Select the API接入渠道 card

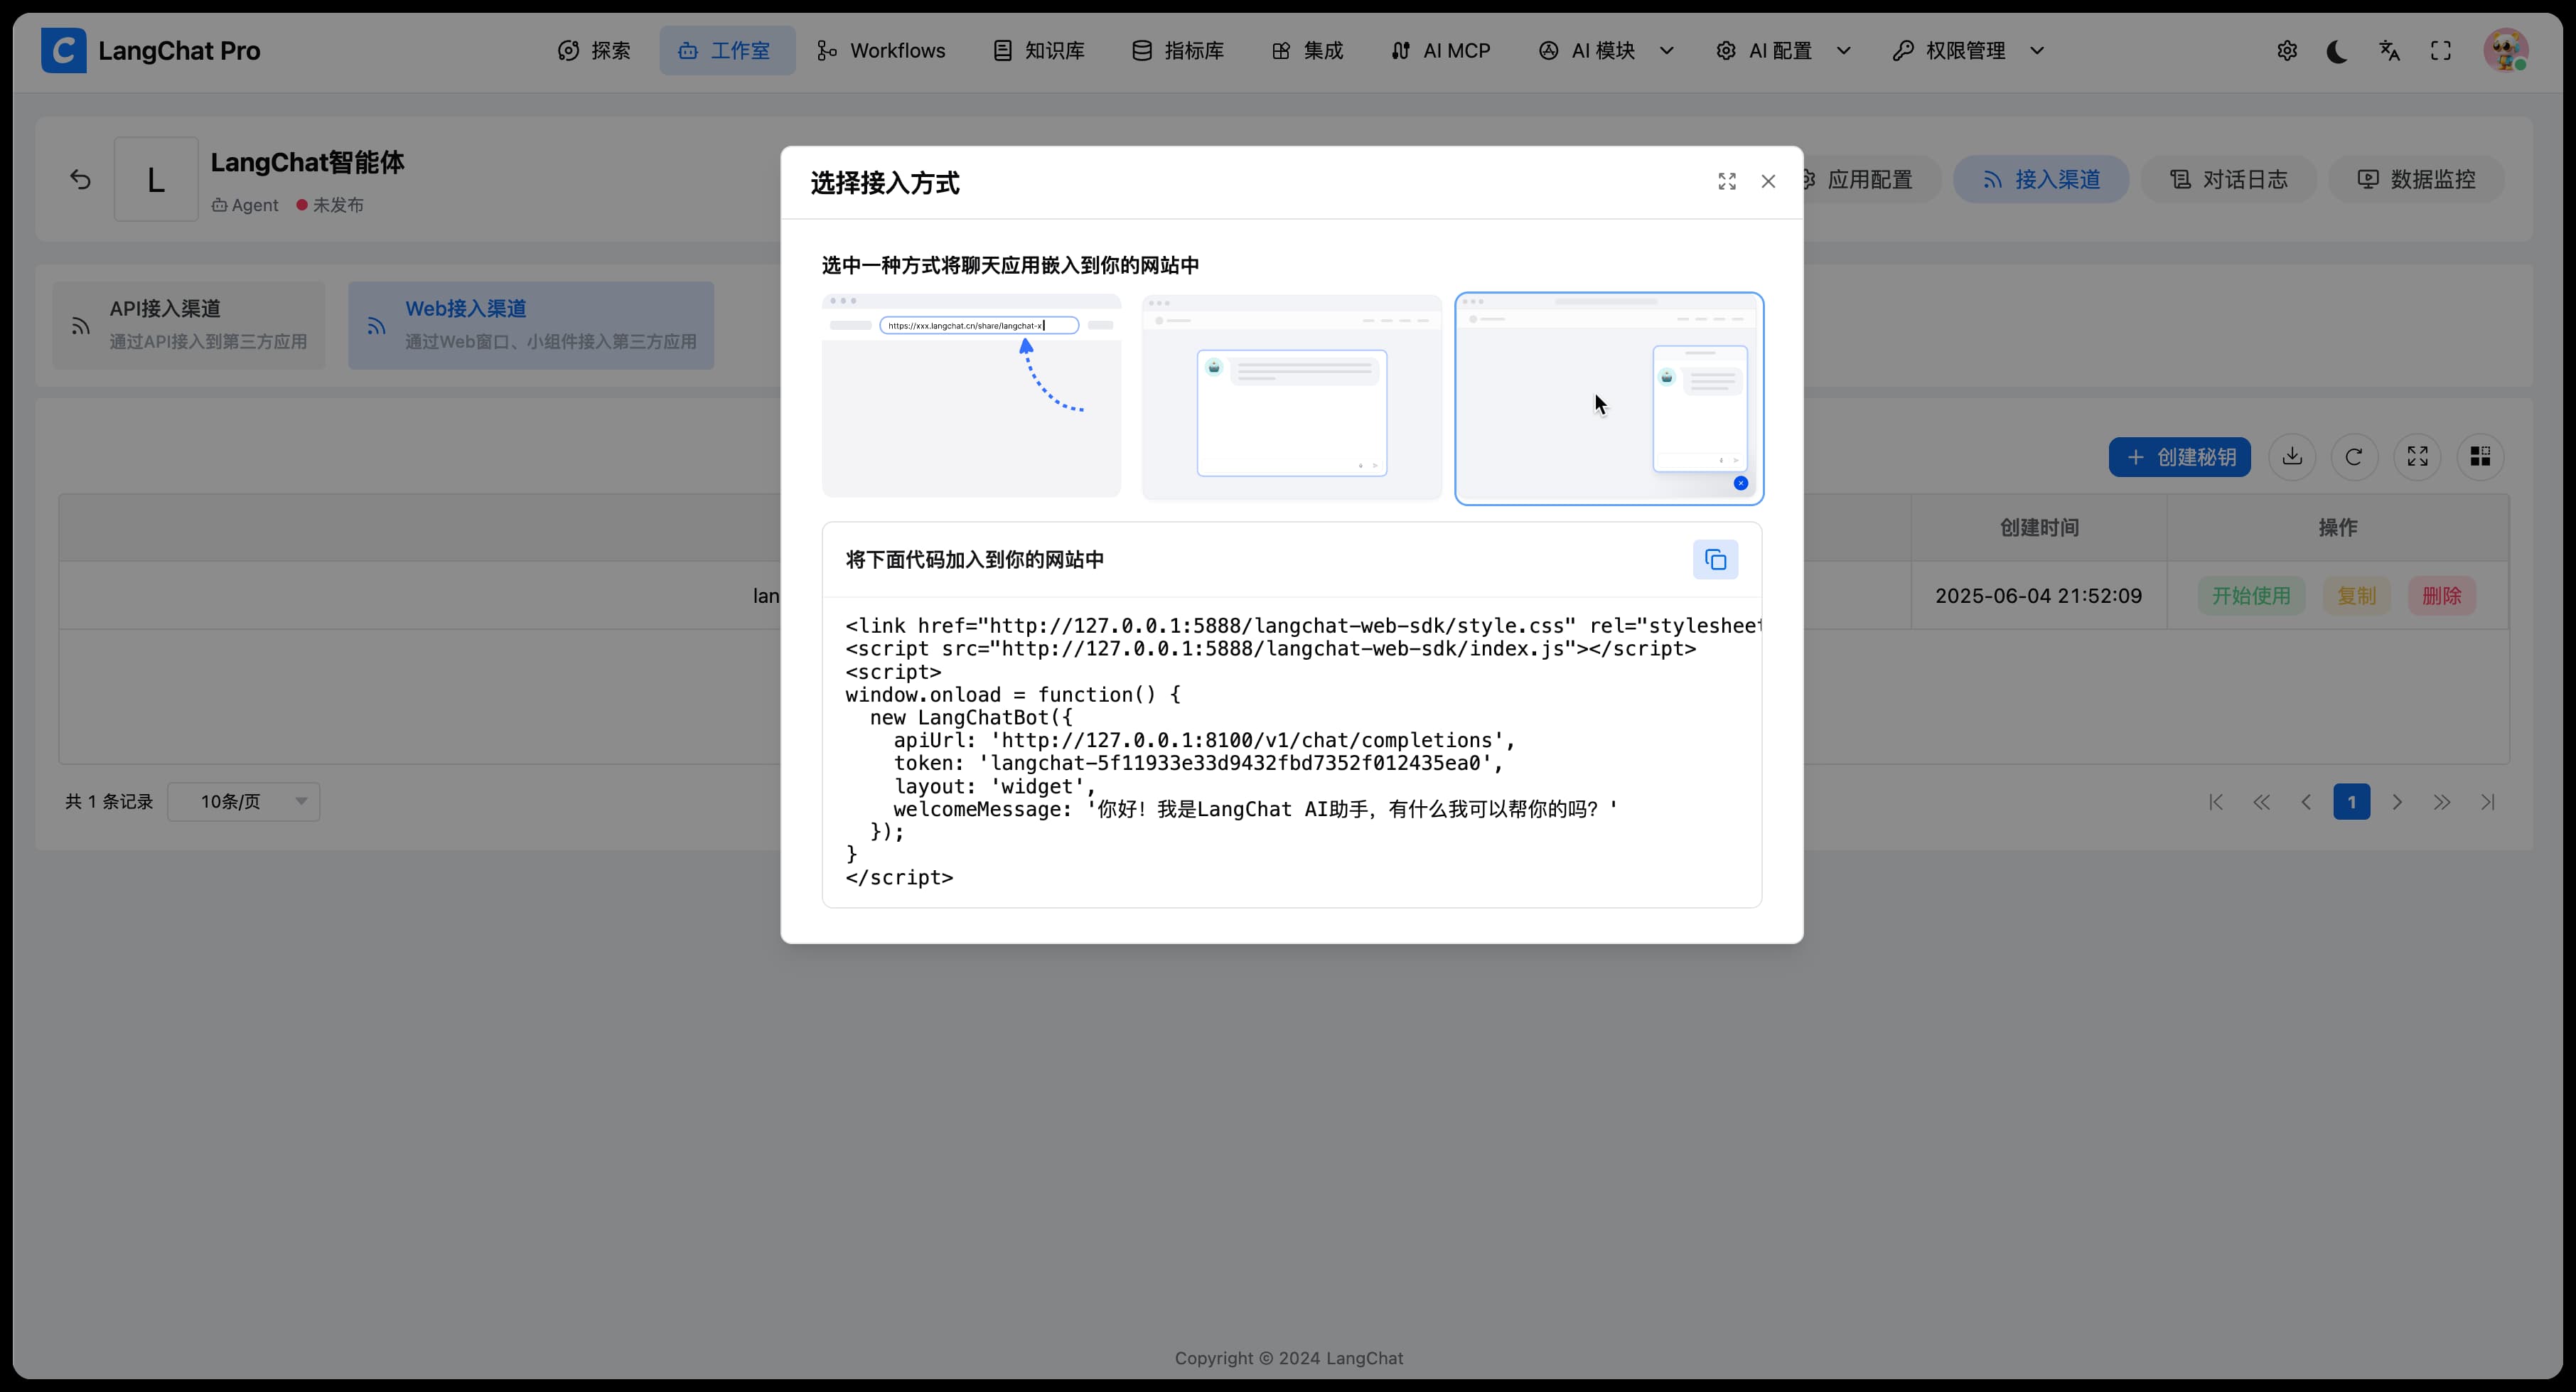click(x=189, y=325)
